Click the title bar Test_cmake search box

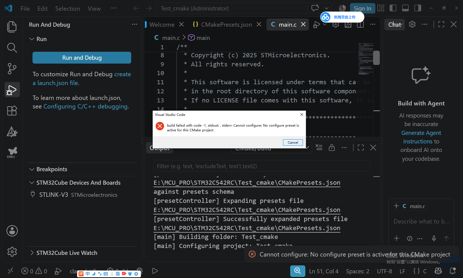232,8
